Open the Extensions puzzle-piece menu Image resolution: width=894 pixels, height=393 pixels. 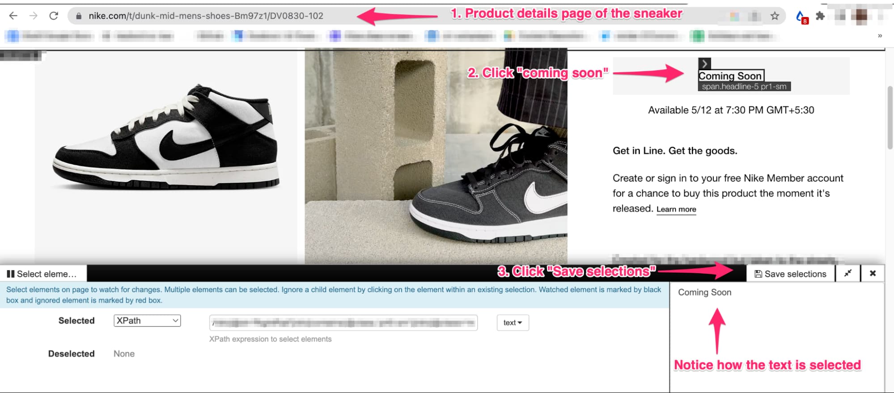[x=820, y=16]
